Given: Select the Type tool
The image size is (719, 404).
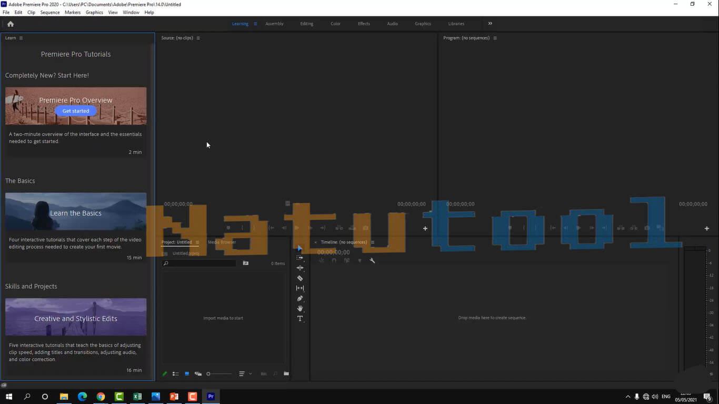Looking at the screenshot, I should point(300,319).
